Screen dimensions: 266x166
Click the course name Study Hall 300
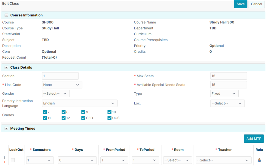pos(222,22)
